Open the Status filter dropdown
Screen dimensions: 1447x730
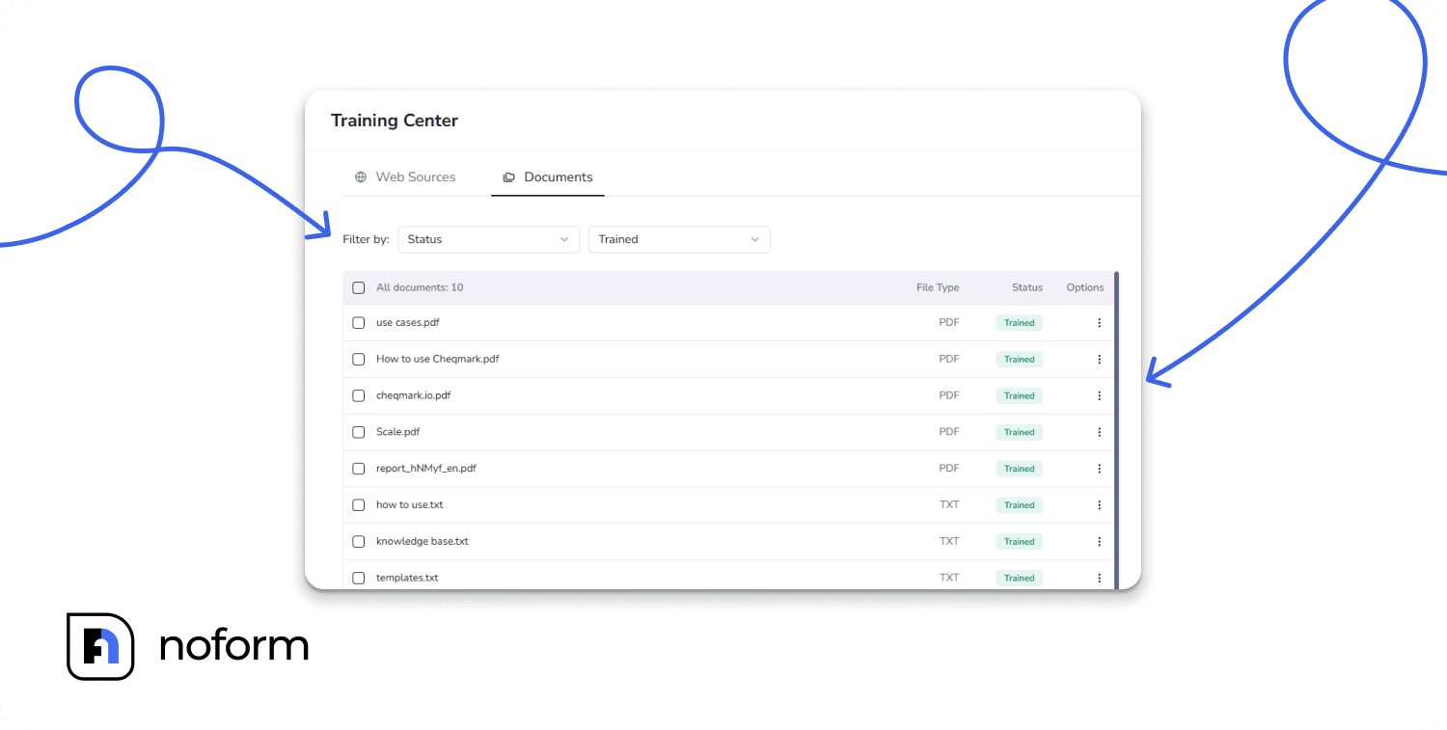pos(488,239)
